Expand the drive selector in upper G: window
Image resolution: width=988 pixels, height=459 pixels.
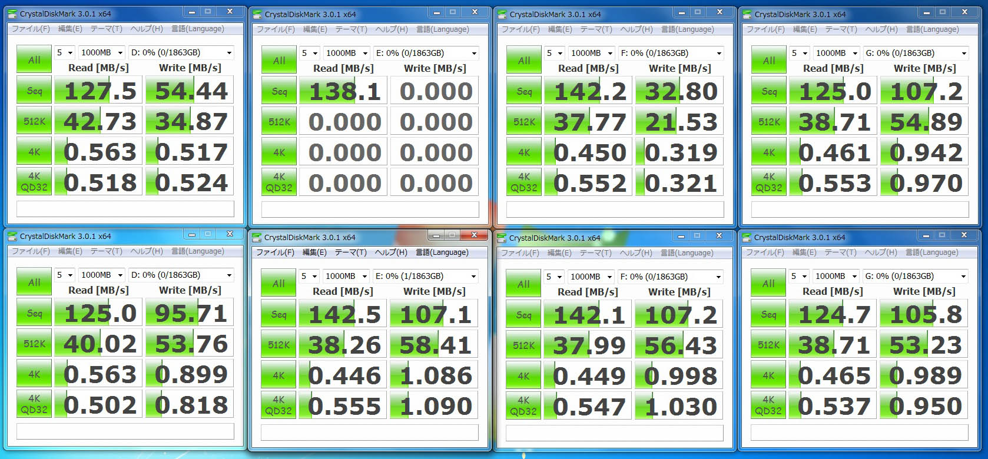[x=916, y=53]
